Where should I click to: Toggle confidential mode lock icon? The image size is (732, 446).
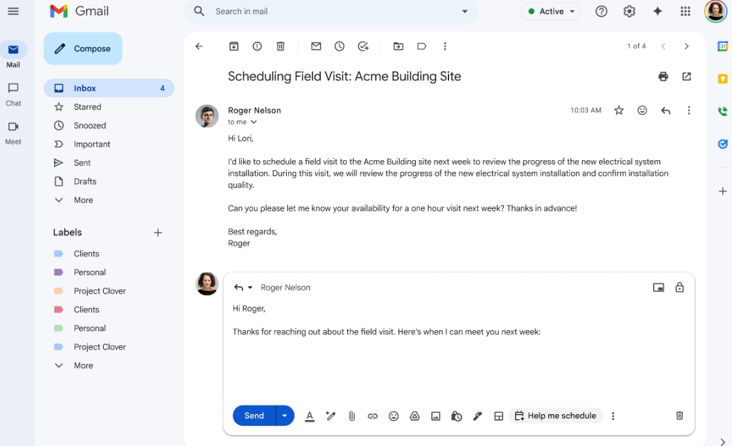679,288
